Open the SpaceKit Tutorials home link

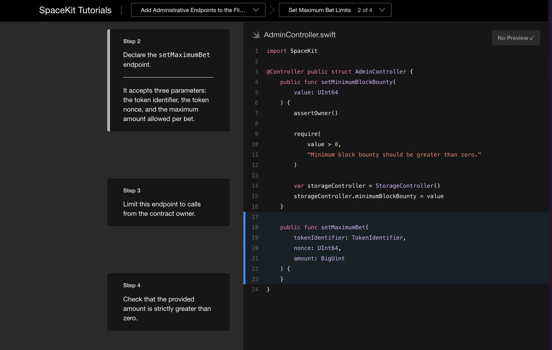click(75, 10)
